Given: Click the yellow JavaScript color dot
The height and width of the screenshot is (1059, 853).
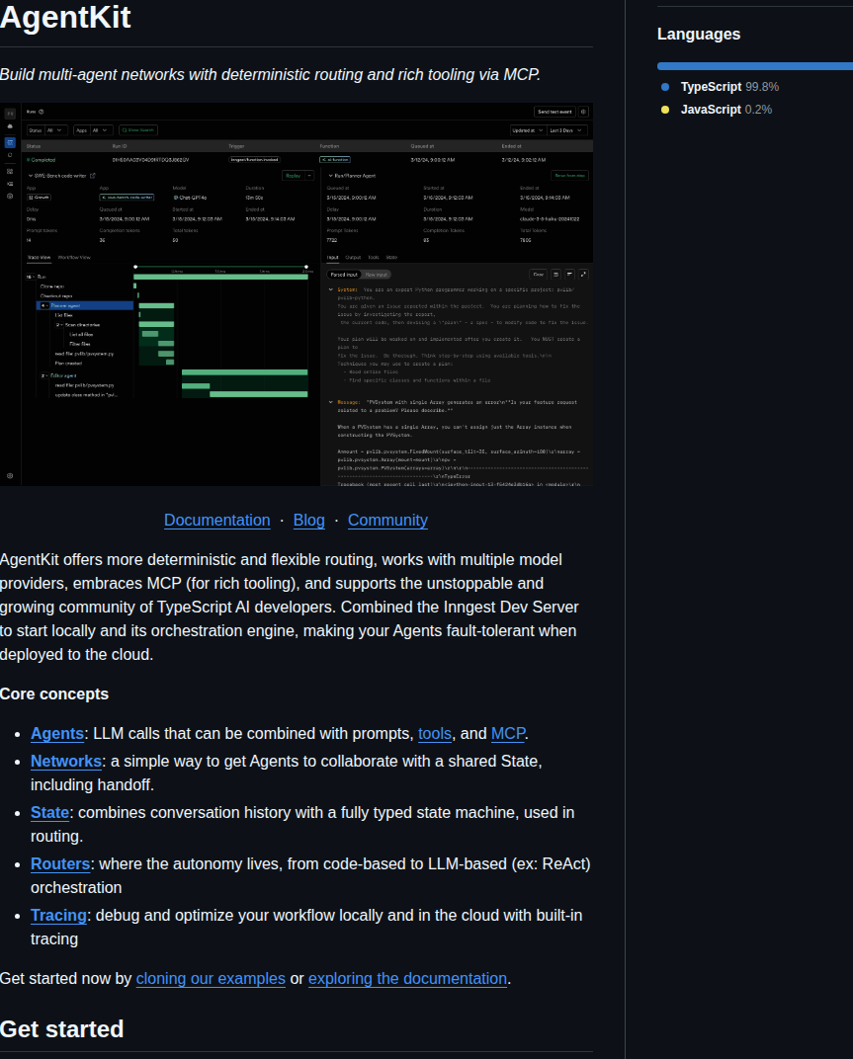Looking at the screenshot, I should (x=665, y=110).
